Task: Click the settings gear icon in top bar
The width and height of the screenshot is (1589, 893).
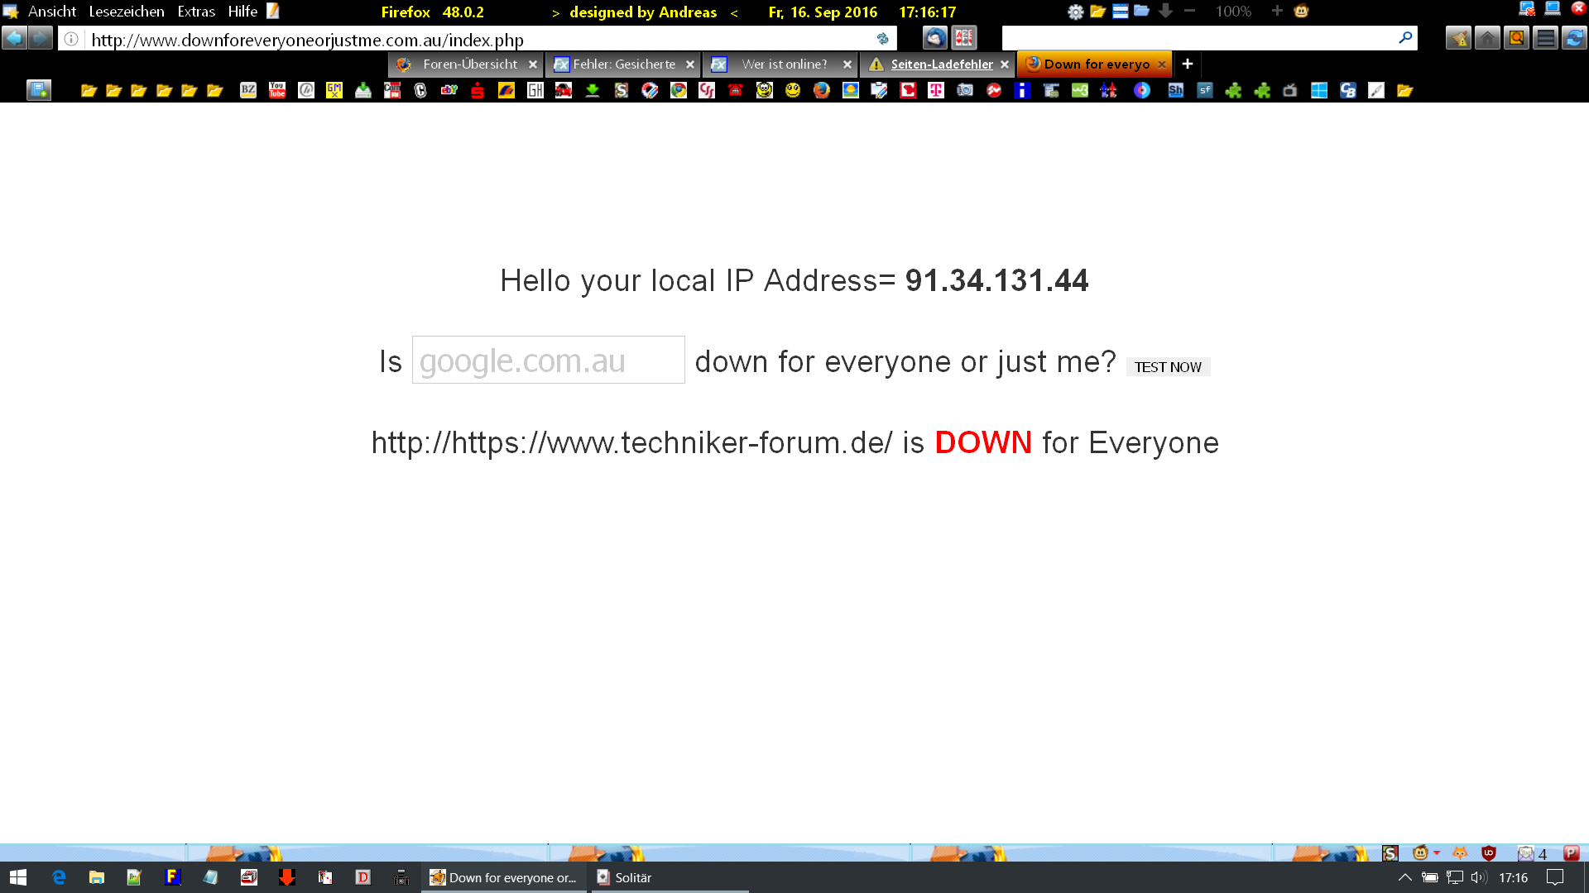Action: tap(1075, 12)
